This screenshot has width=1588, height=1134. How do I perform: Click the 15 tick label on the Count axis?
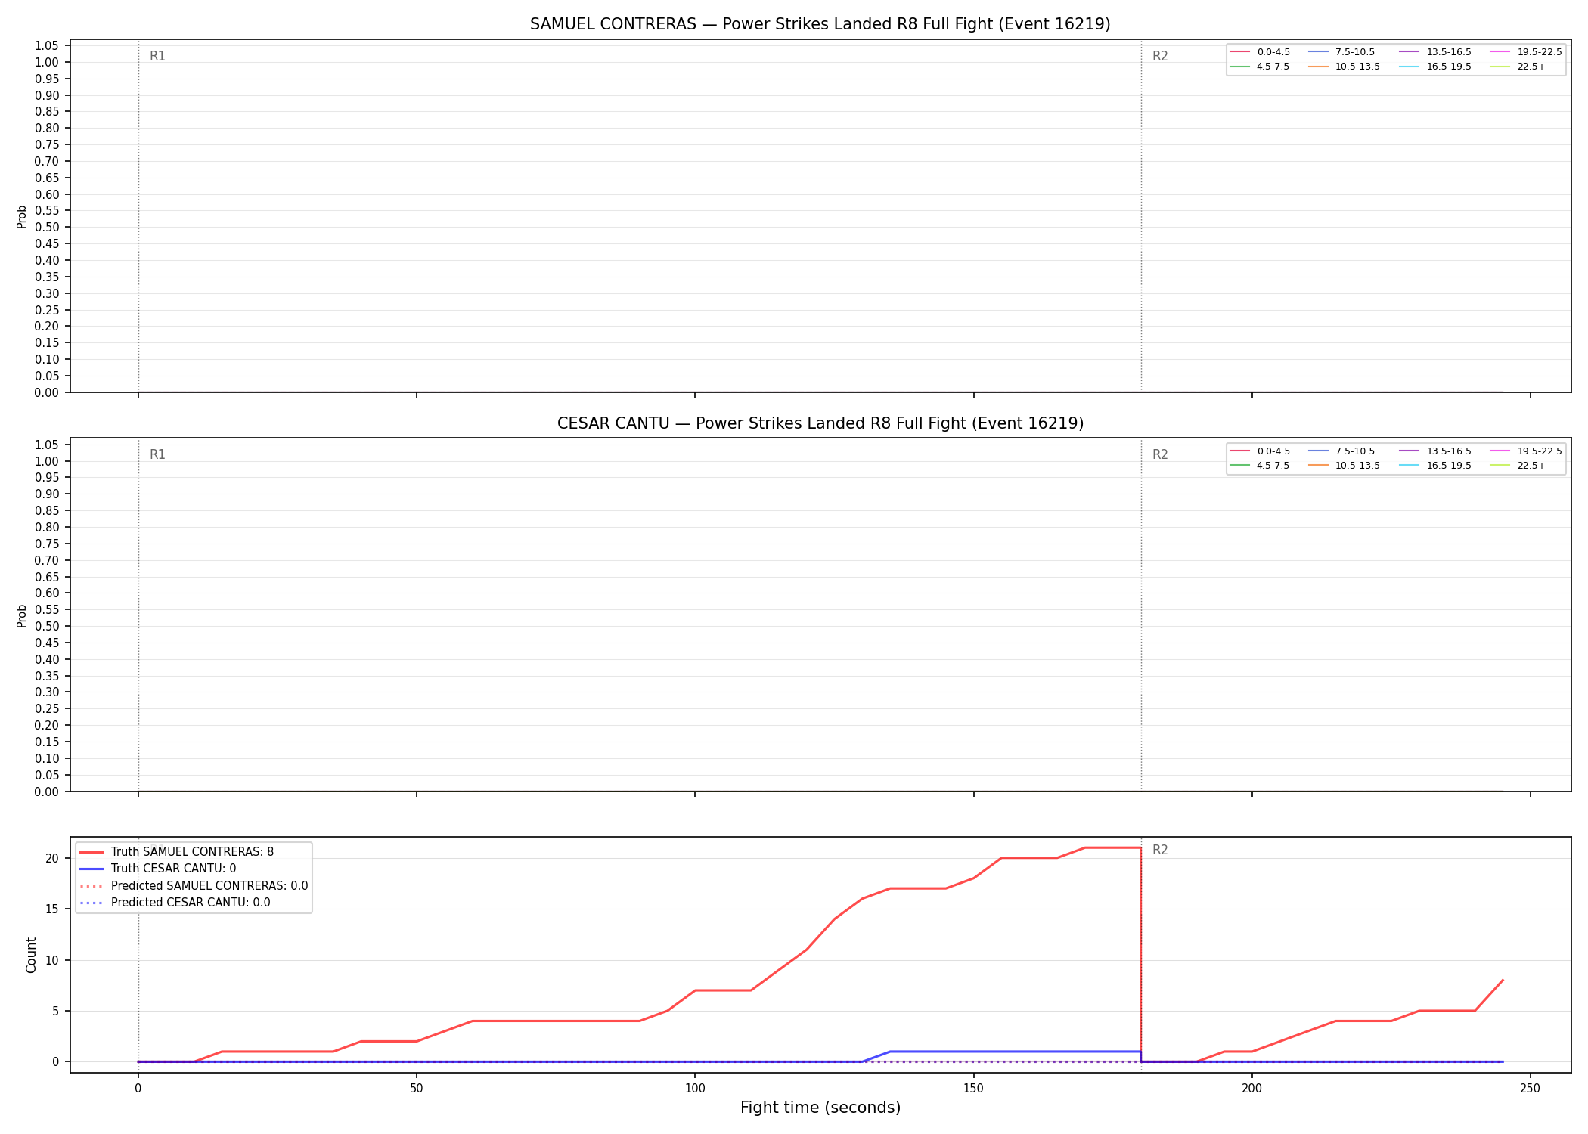(x=52, y=909)
